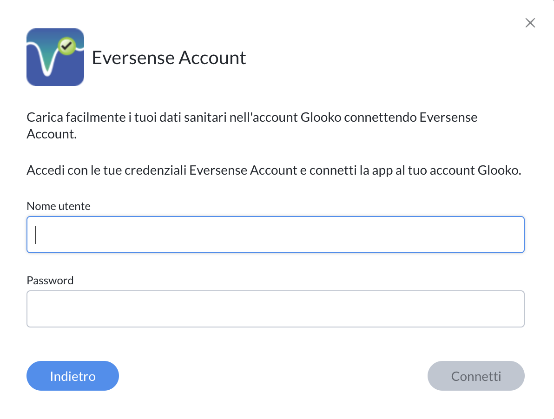Go back with the Indietro button
The image size is (554, 419).
coord(73,376)
